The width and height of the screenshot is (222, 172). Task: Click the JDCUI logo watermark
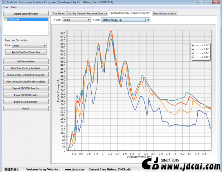(150, 164)
